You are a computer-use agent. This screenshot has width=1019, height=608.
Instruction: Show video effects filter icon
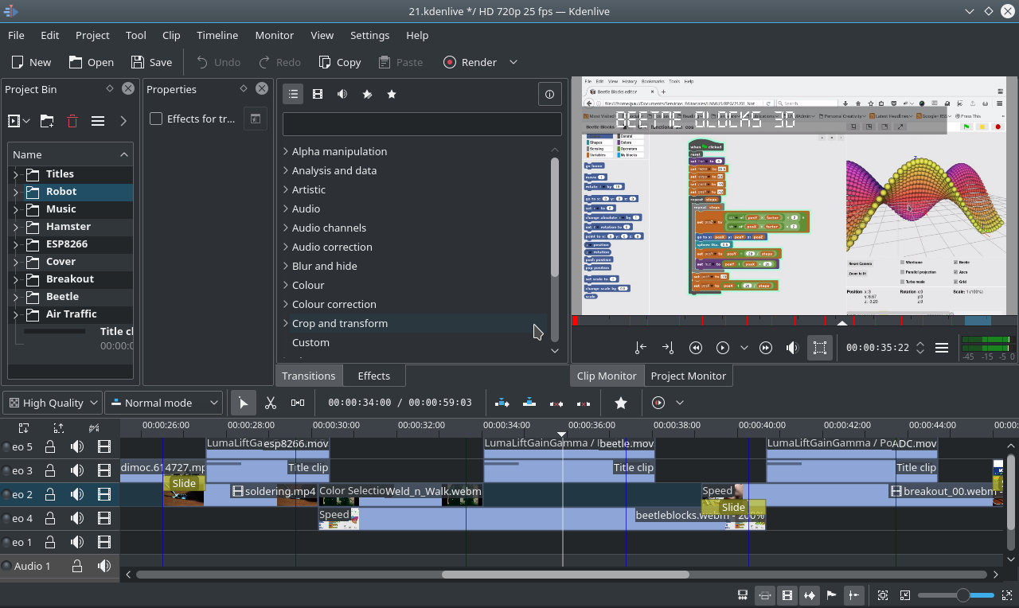coord(318,94)
